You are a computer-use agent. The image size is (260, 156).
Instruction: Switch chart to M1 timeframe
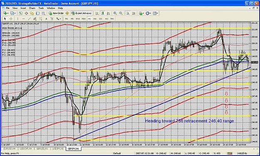click(67, 19)
